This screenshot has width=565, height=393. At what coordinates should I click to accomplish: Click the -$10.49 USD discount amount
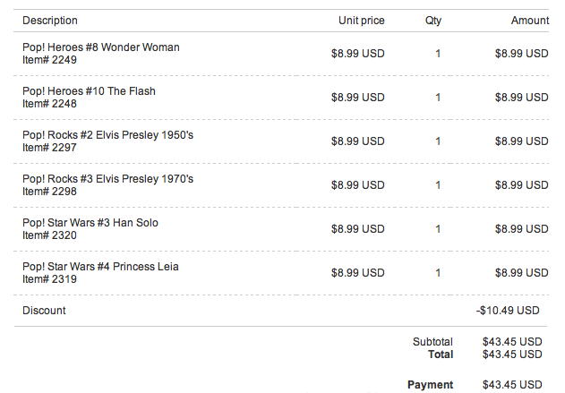click(x=508, y=311)
